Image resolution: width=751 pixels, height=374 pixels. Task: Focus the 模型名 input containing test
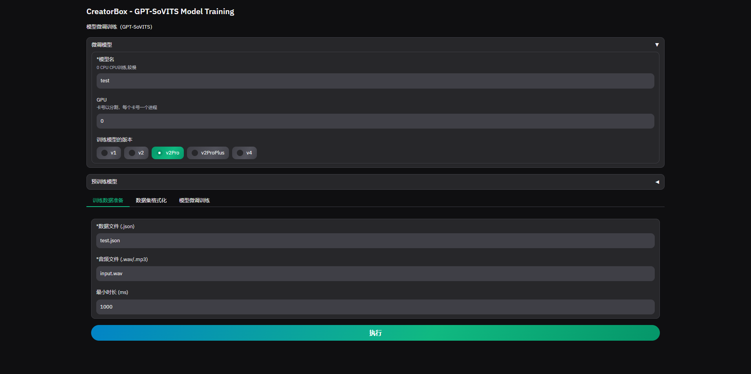[x=375, y=81]
